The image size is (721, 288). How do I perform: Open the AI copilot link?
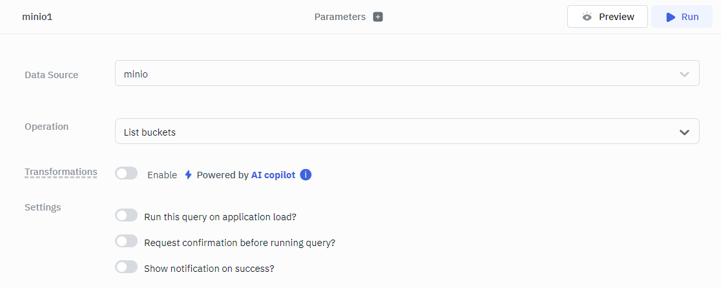pyautogui.click(x=273, y=175)
